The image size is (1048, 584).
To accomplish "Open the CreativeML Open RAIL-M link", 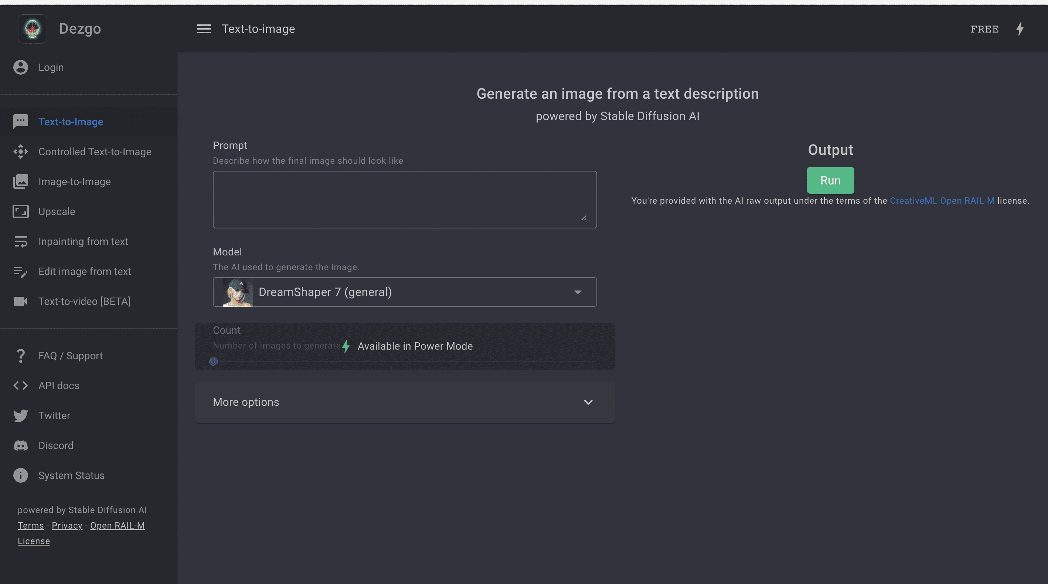I will (942, 201).
